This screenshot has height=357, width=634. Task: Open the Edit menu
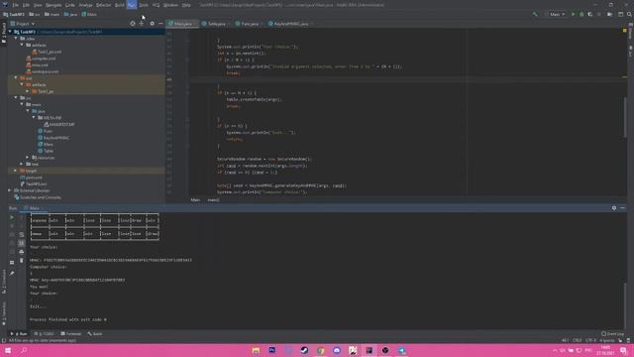pos(26,5)
